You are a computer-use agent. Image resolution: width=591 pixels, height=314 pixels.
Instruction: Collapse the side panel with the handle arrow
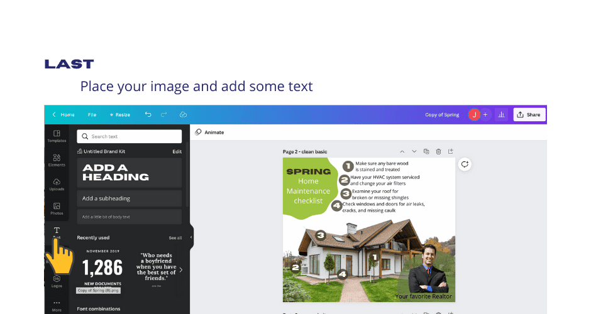point(191,237)
